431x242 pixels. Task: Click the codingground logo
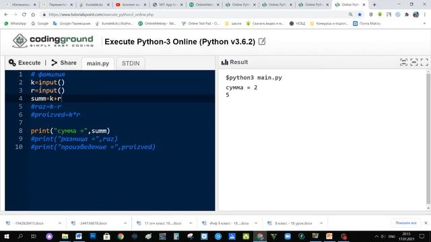coord(53,41)
